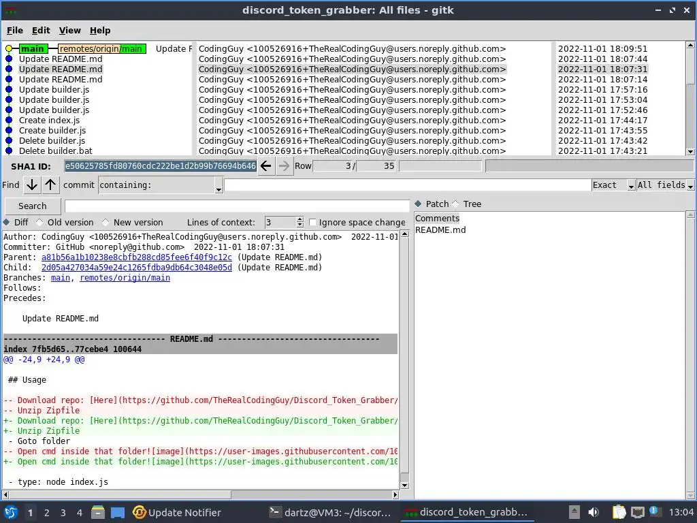This screenshot has width=697, height=523.
Task: Enable Ignore space change checkbox
Action: pos(312,223)
